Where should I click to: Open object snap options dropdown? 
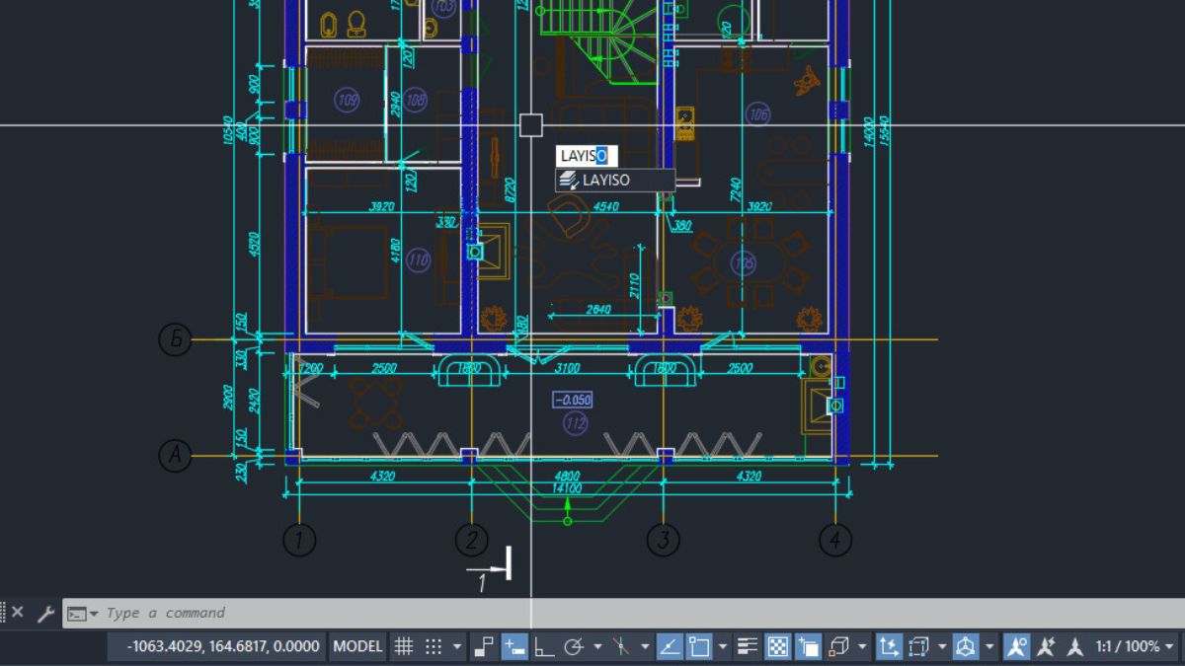[x=723, y=646]
